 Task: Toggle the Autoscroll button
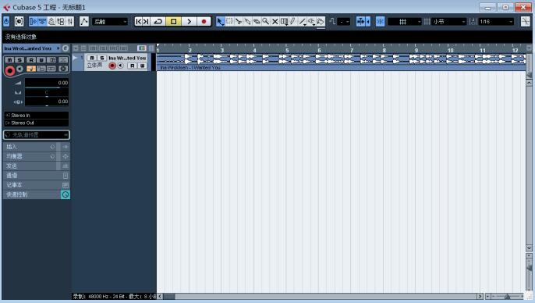pos(360,22)
